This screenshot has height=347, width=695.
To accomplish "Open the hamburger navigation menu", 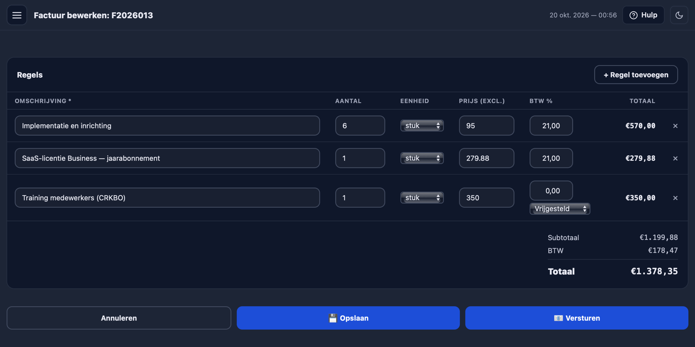I will [17, 15].
